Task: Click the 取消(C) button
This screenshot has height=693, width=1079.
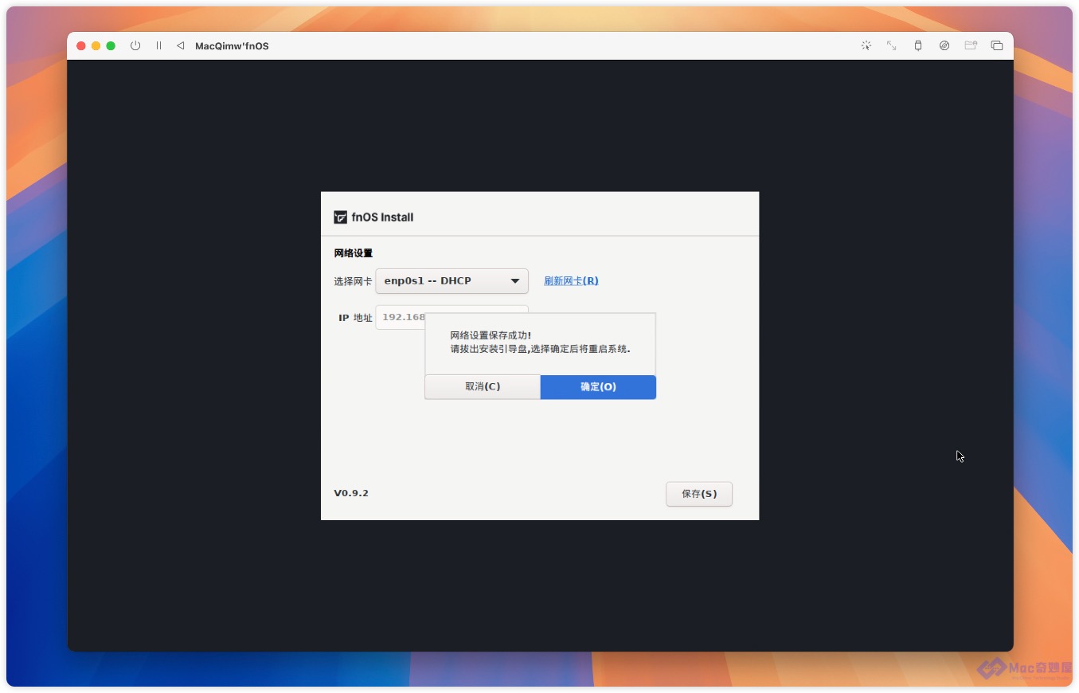Action: pyautogui.click(x=483, y=387)
